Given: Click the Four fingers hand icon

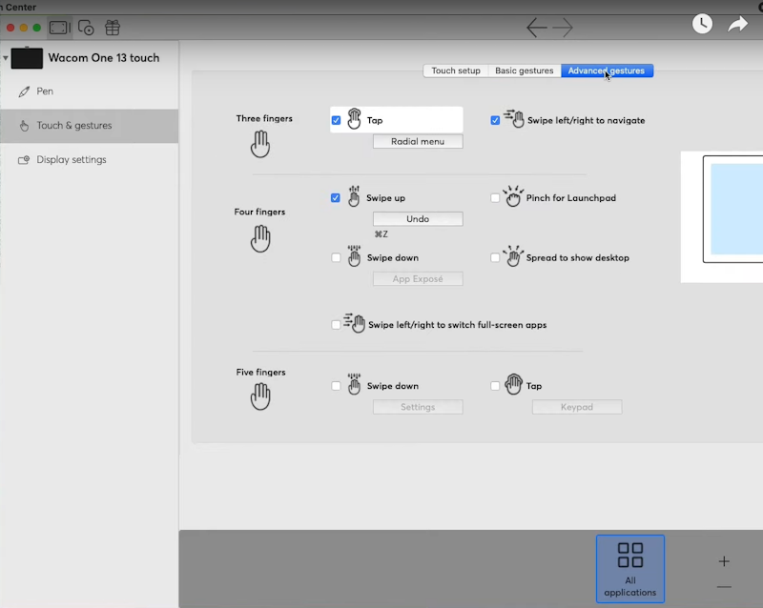Looking at the screenshot, I should [260, 238].
